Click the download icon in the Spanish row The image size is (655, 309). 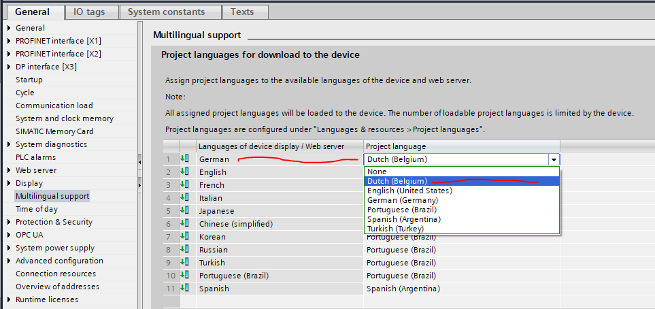click(x=185, y=289)
